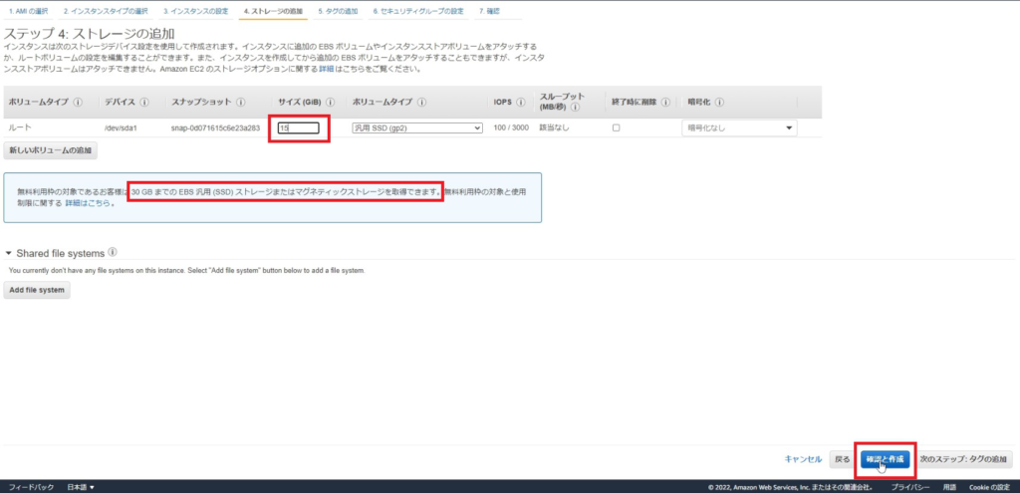This screenshot has width=1020, height=493.
Task: Open the 日本語 language selector in footer
Action: tap(80, 487)
